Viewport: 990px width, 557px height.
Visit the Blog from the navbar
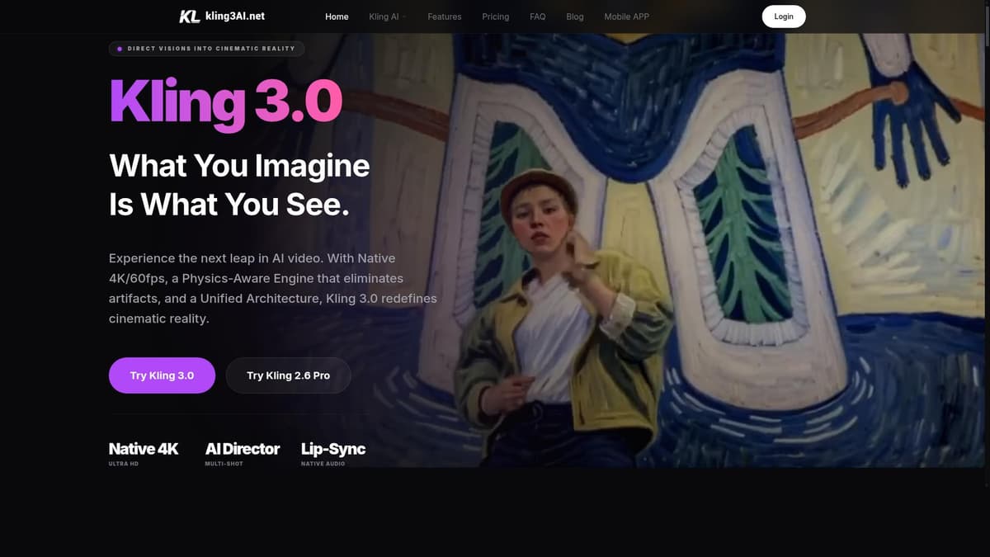[574, 17]
